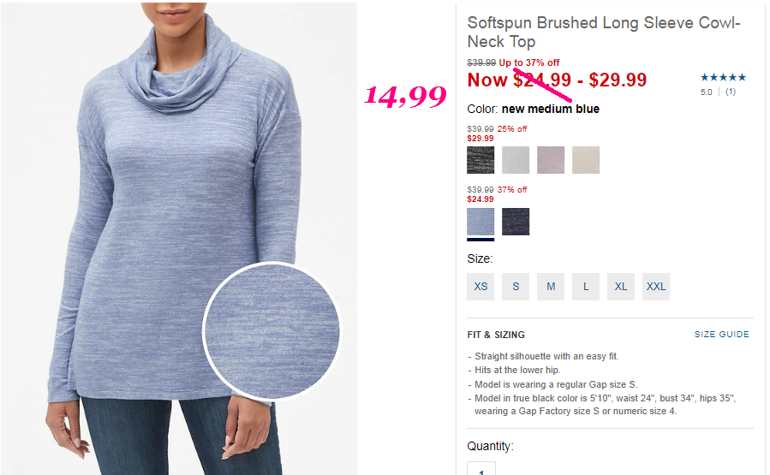Click the main product photo of model
770x475 pixels.
[179, 239]
